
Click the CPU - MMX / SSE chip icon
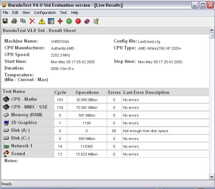6,107
